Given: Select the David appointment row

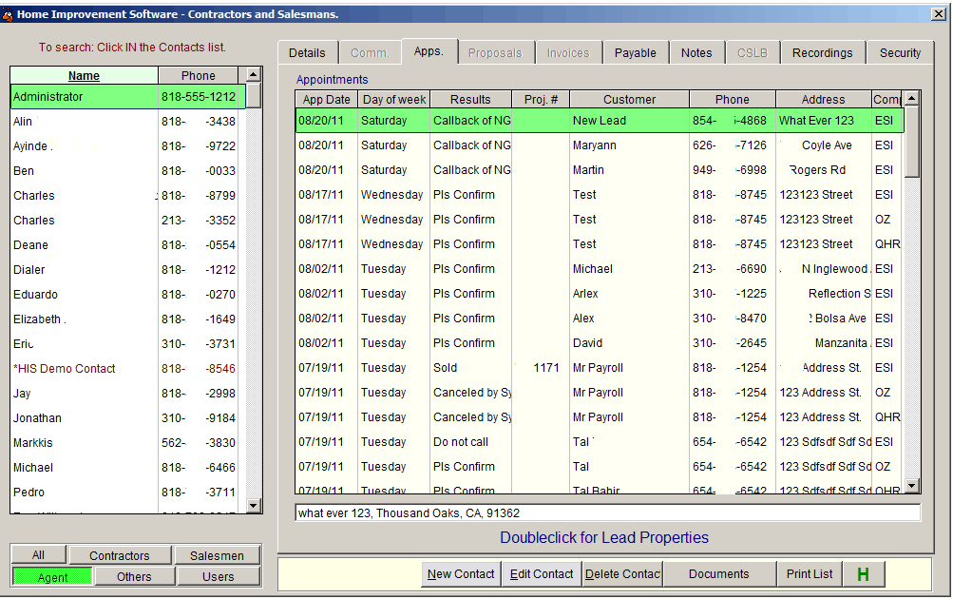Looking at the screenshot, I should click(x=600, y=343).
